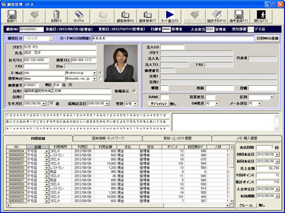Click the 登録 F1 save icon
The height and width of the screenshot is (213, 285).
coord(12,16)
